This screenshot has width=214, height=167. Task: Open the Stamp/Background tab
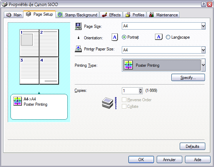[78, 15]
